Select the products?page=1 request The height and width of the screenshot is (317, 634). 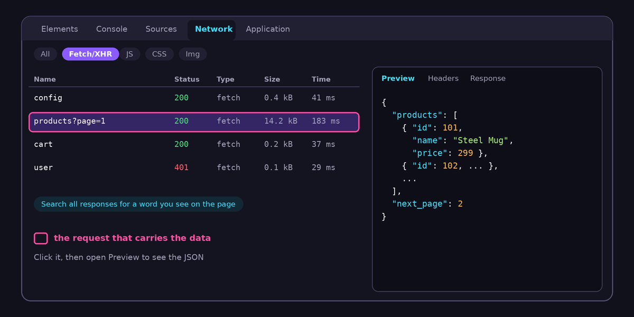194,122
